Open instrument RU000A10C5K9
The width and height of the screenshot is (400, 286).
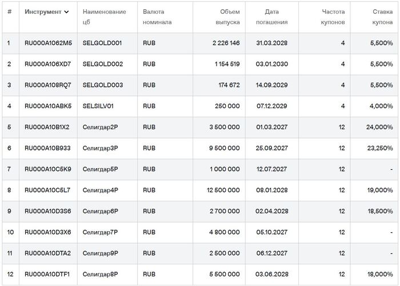click(x=47, y=169)
